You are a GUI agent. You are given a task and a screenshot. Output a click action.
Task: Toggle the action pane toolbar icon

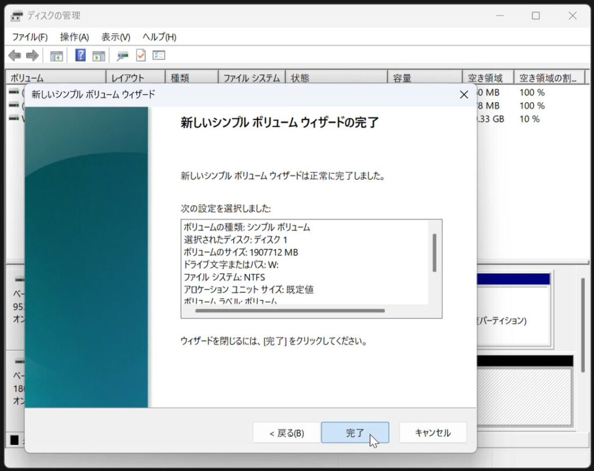click(x=99, y=56)
